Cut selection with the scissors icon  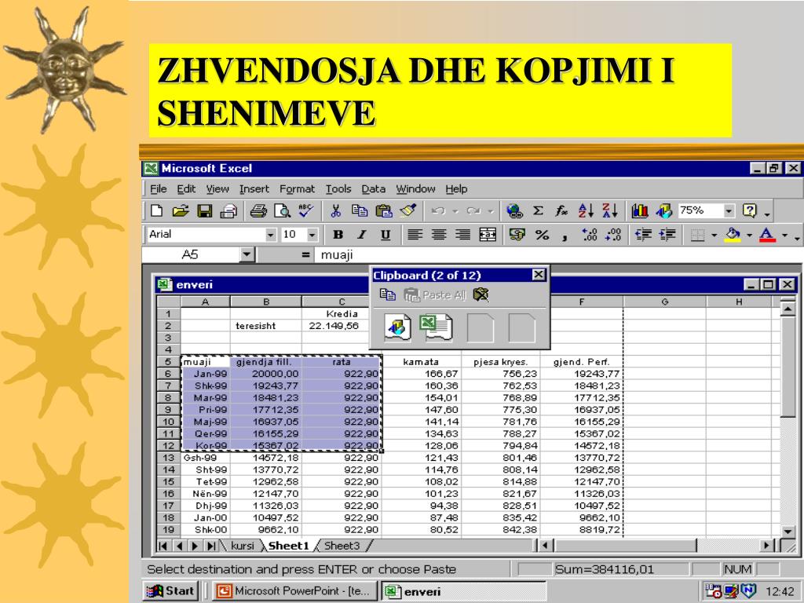pyautogui.click(x=336, y=210)
